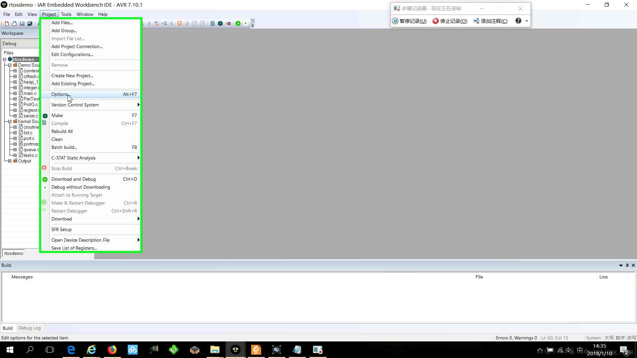
Task: Click the Compile toolbar icon
Action: (212, 24)
